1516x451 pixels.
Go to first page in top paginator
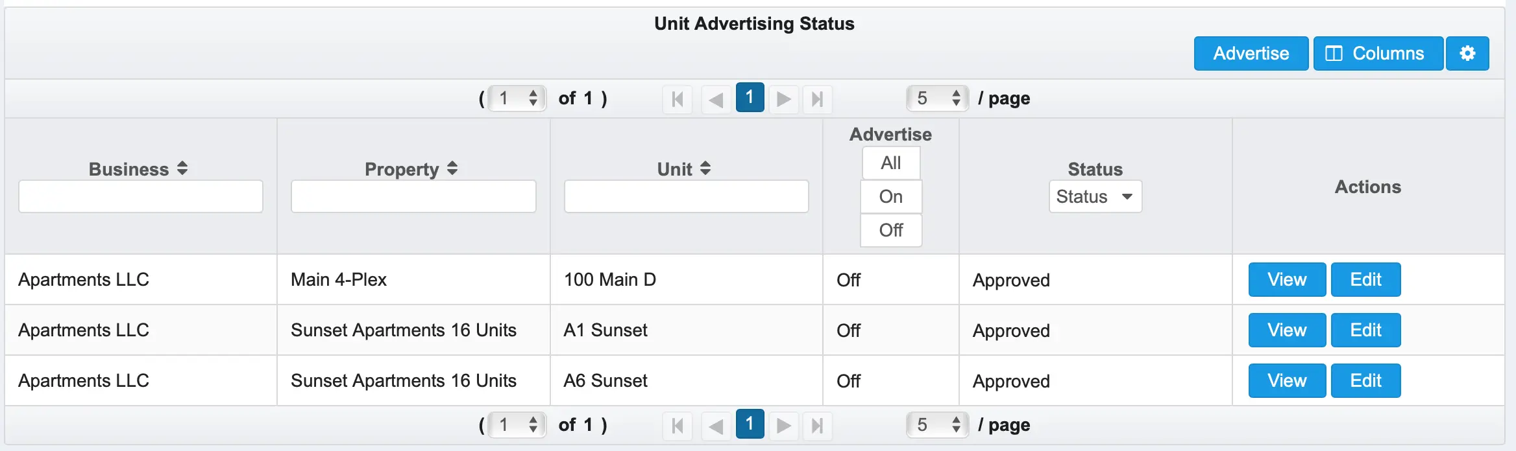click(678, 99)
